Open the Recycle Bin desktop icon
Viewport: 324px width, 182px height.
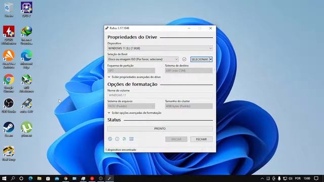pyautogui.click(x=9, y=10)
